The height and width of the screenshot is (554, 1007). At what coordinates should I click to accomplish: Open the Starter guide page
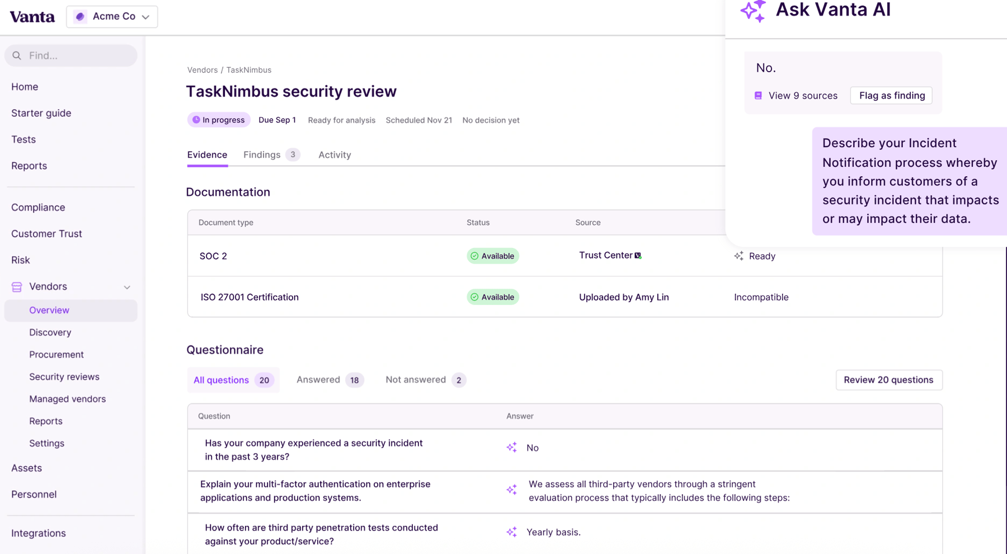pyautogui.click(x=41, y=113)
